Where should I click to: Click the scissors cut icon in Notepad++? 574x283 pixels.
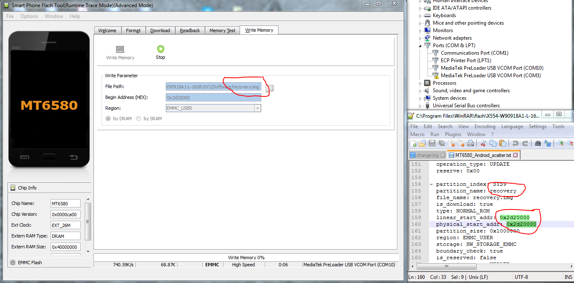[x=483, y=144]
